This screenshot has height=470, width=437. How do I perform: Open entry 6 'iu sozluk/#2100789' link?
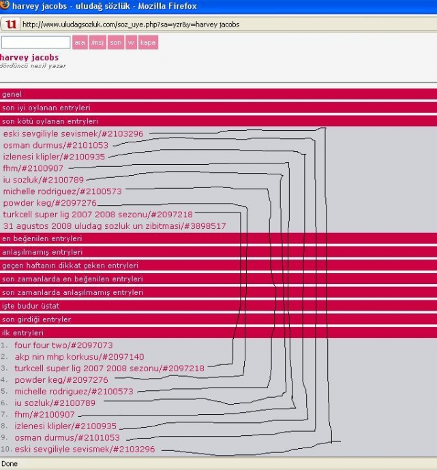click(x=55, y=403)
